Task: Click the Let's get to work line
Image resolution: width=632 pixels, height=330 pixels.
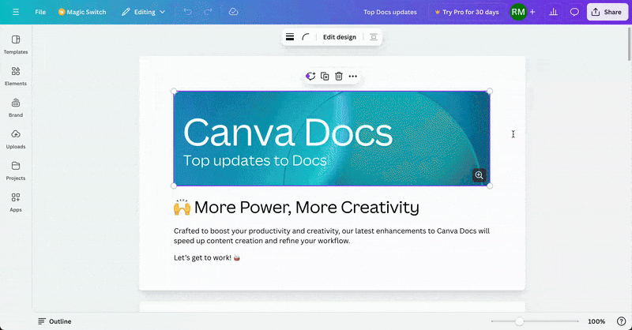Action: click(x=207, y=258)
